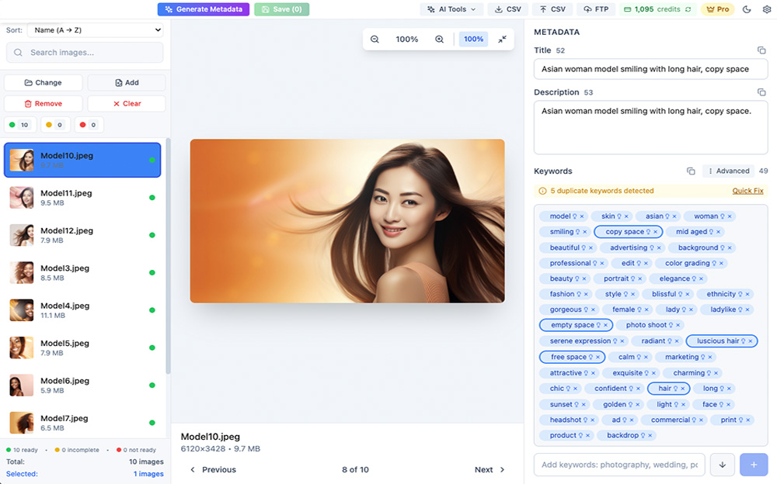This screenshot has width=777, height=484.
Task: Click the 'free space' keyword tag
Action: click(572, 357)
